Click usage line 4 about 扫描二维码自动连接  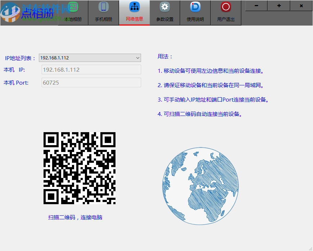pos(200,114)
